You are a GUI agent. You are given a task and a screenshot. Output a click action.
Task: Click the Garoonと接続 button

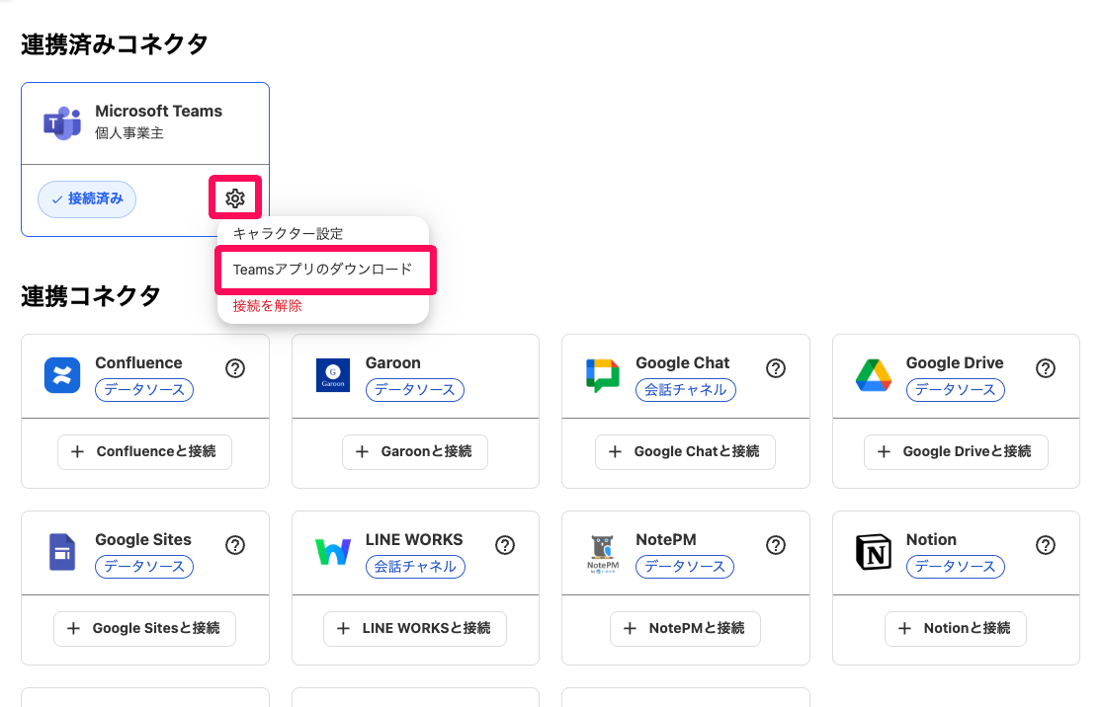(415, 451)
